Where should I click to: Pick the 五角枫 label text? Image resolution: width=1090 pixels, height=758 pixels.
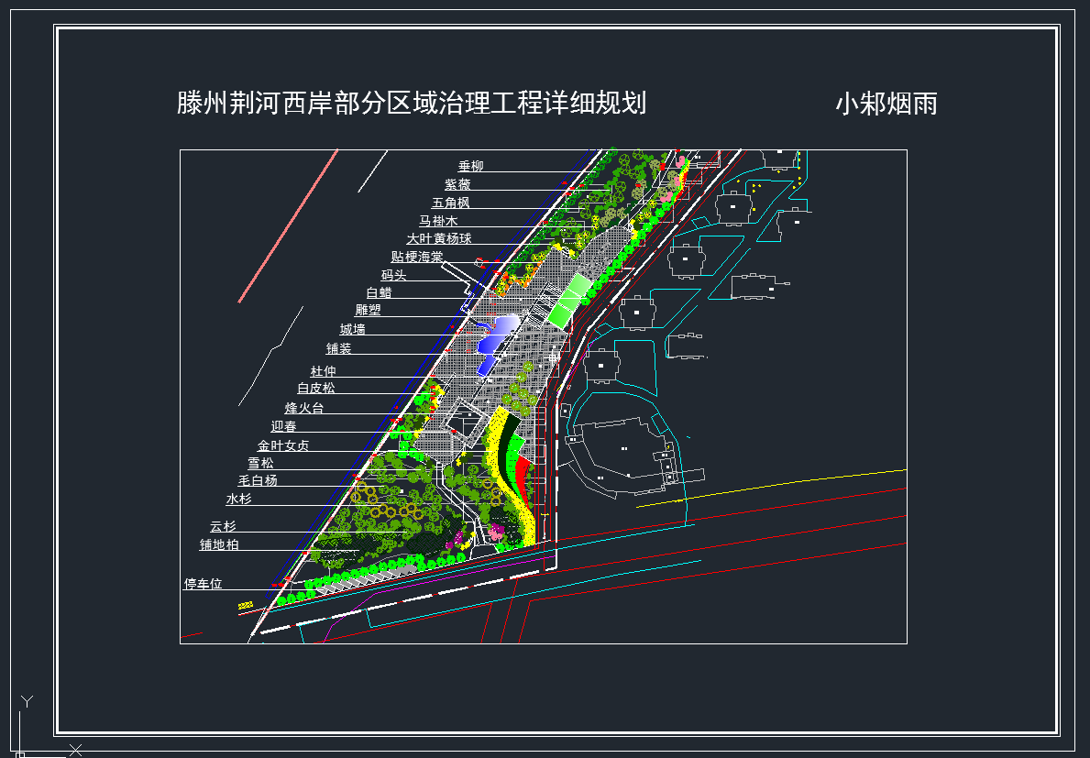pyautogui.click(x=451, y=203)
